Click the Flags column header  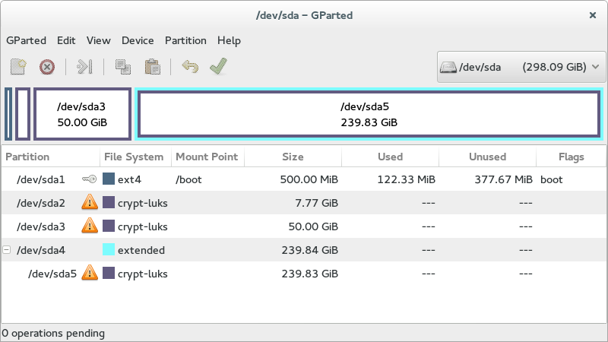click(x=572, y=157)
